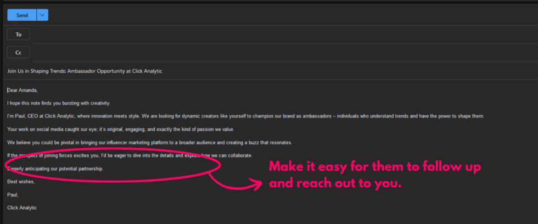Click the 'Best wishes,' closing line
Viewport: 538px width, 224px height.
point(21,181)
